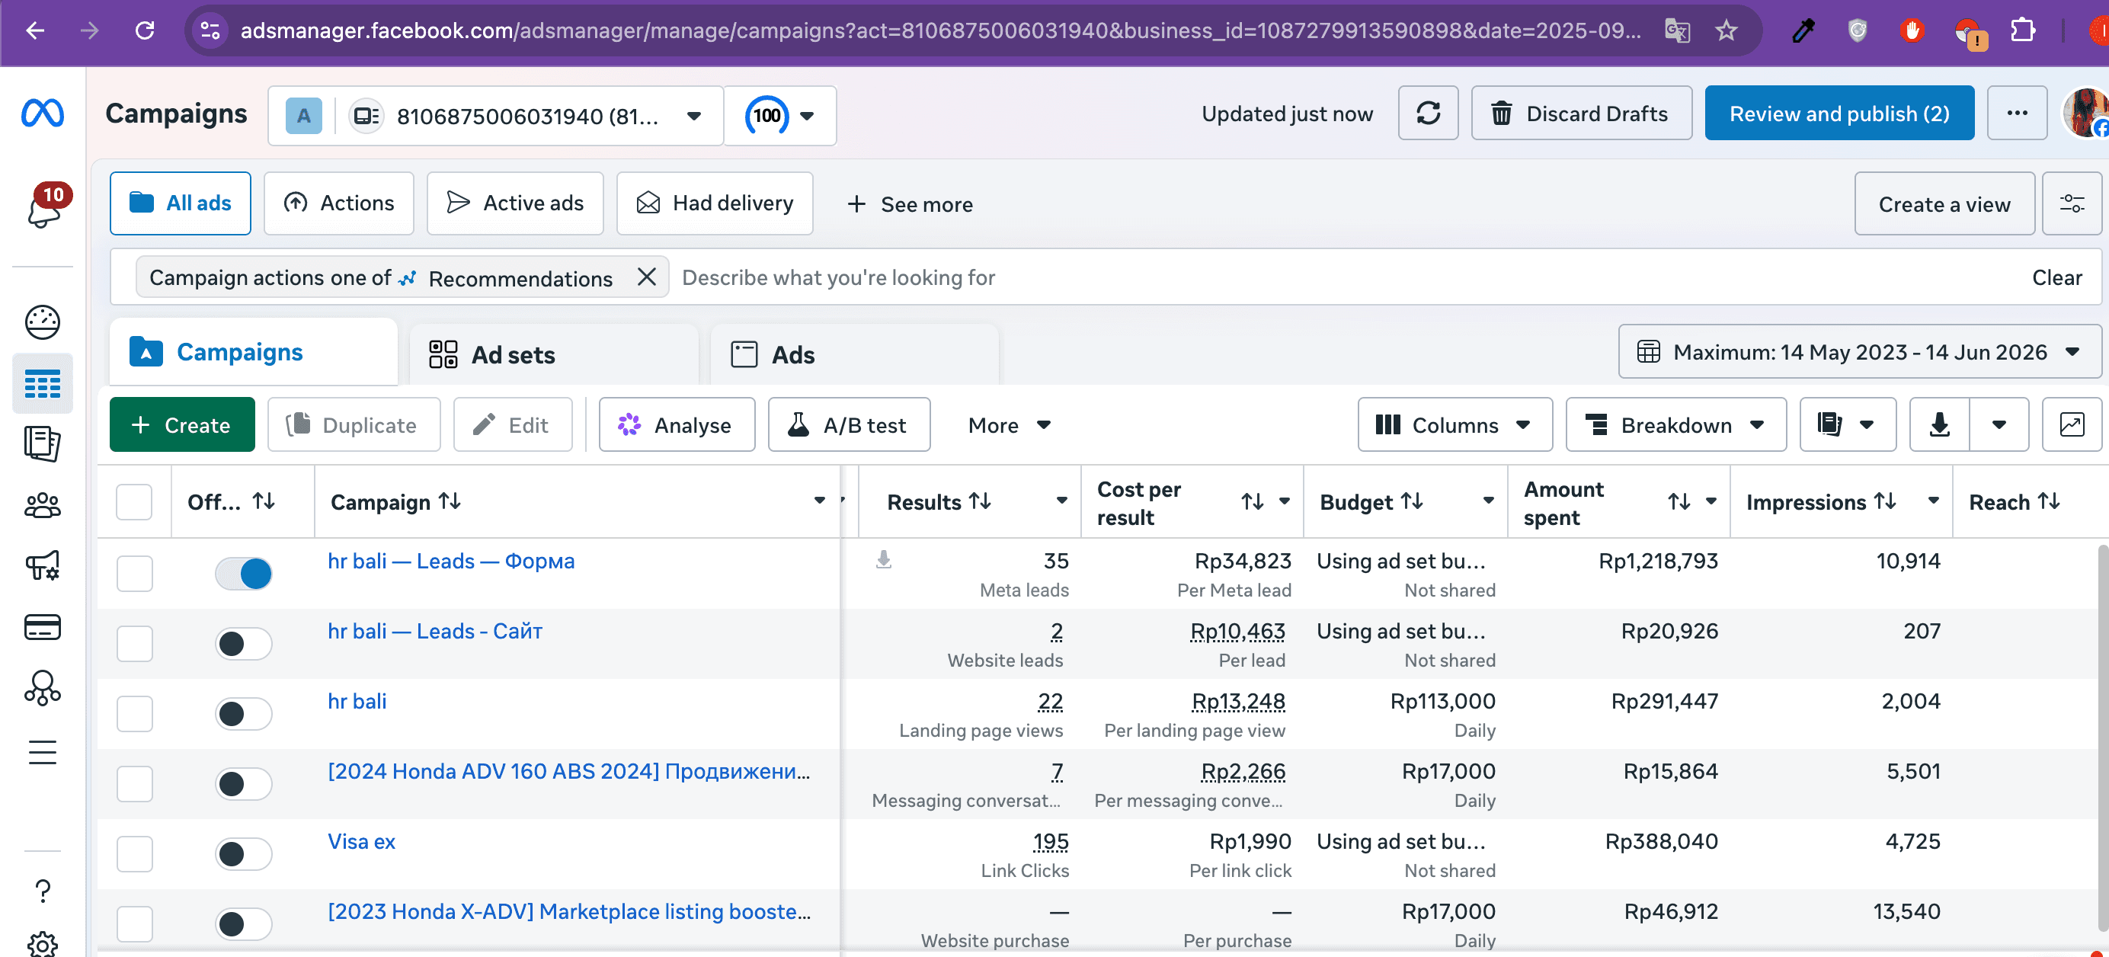Enable the Visa ex campaign toggle
The height and width of the screenshot is (957, 2109).
(243, 854)
